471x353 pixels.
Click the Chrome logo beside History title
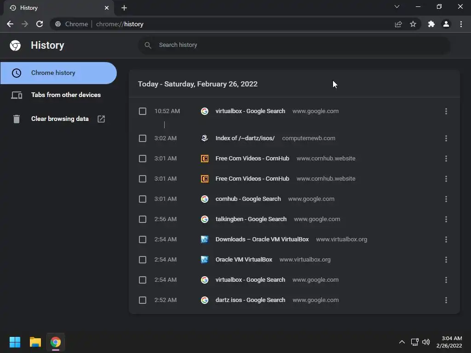(15, 46)
